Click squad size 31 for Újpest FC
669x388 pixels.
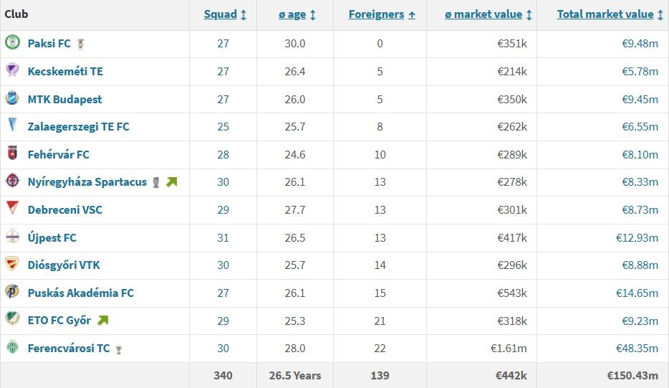(223, 237)
